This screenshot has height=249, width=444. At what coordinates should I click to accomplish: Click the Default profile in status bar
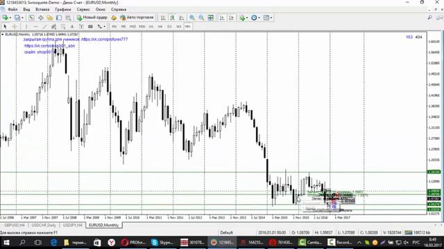pyautogui.click(x=227, y=232)
